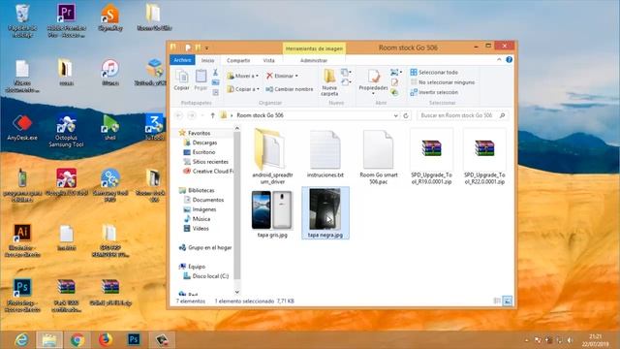Switch to the Compartir ribbon tab

coord(238,60)
